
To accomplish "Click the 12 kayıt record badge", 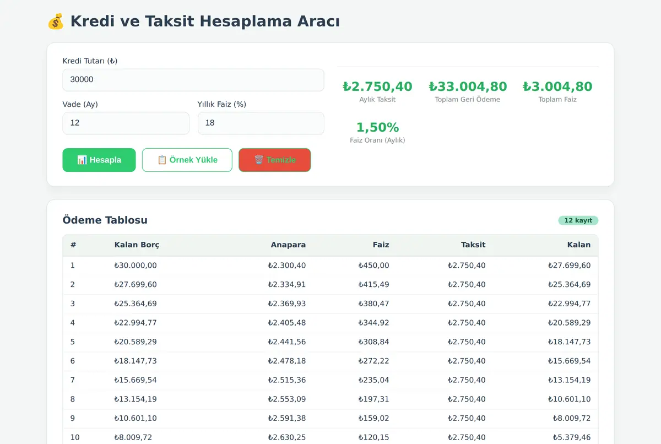I will [578, 220].
